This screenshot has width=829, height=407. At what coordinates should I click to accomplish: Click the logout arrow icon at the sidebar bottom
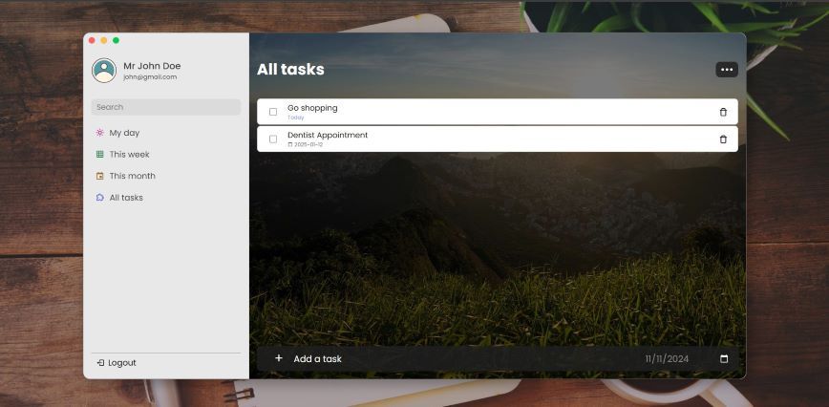(x=100, y=363)
